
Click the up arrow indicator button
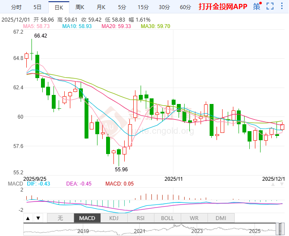point(28,218)
